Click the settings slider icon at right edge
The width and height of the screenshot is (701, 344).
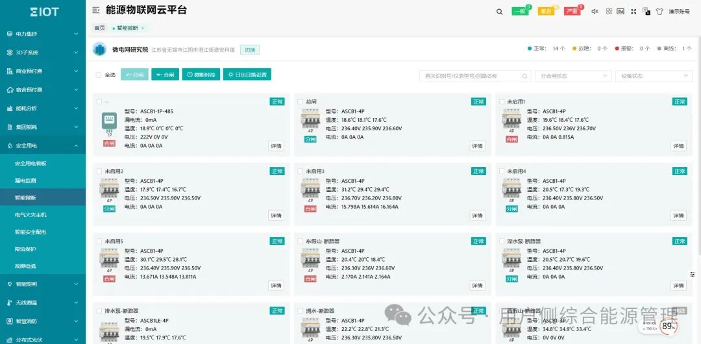click(x=693, y=274)
